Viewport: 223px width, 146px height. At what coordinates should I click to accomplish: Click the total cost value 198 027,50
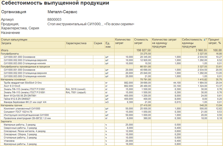click(x=144, y=50)
